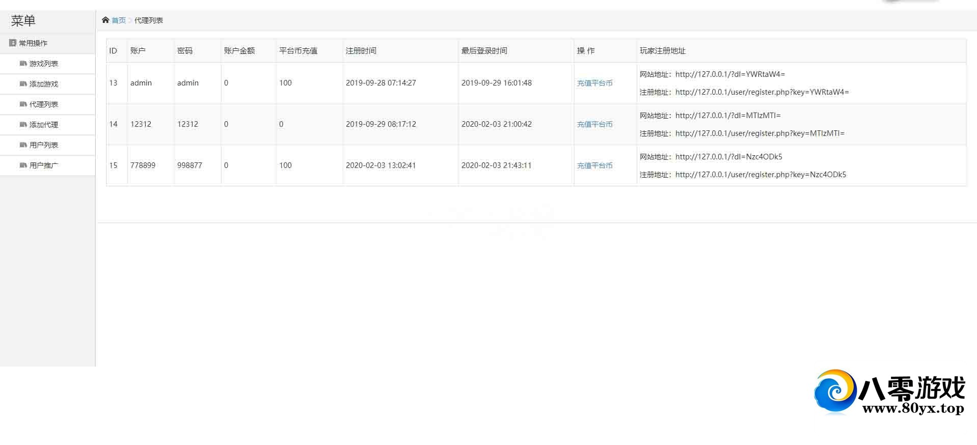Image resolution: width=977 pixels, height=445 pixels.
Task: Click the icon beside 常用操作
Action: coord(13,43)
